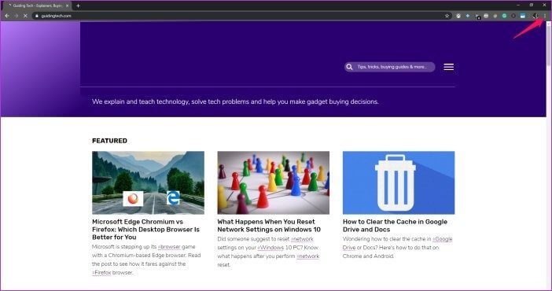
Task: Follow the #Firefox tag link
Action: click(101, 273)
